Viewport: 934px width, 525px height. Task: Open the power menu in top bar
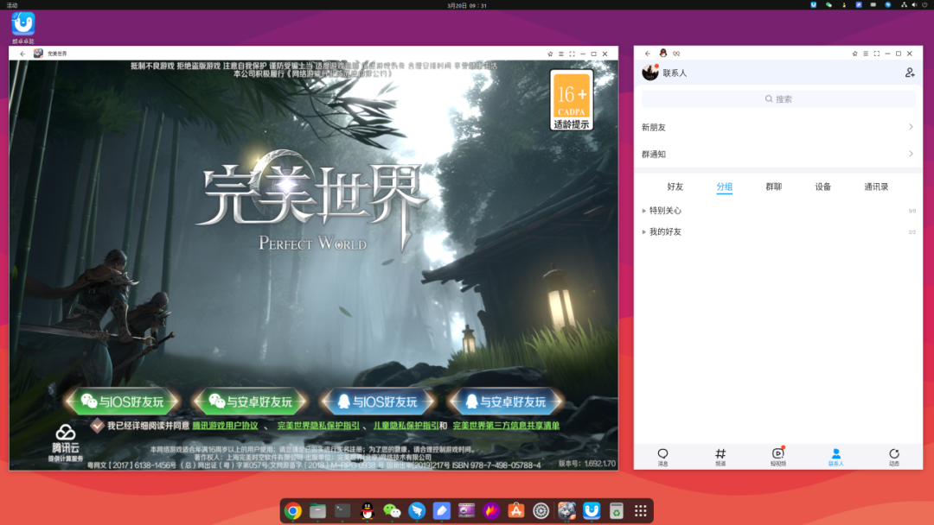(x=925, y=5)
